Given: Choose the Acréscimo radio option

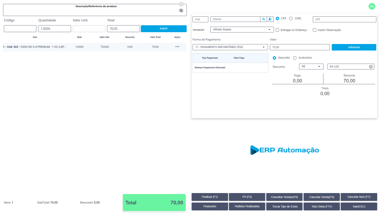Looking at the screenshot, I should (x=295, y=58).
